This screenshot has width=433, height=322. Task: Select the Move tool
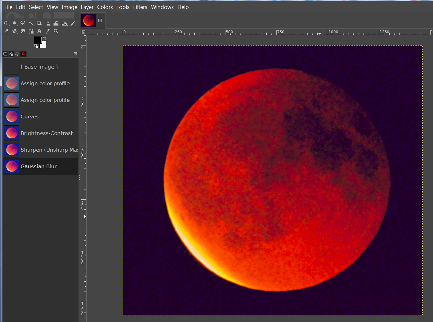[x=6, y=23]
